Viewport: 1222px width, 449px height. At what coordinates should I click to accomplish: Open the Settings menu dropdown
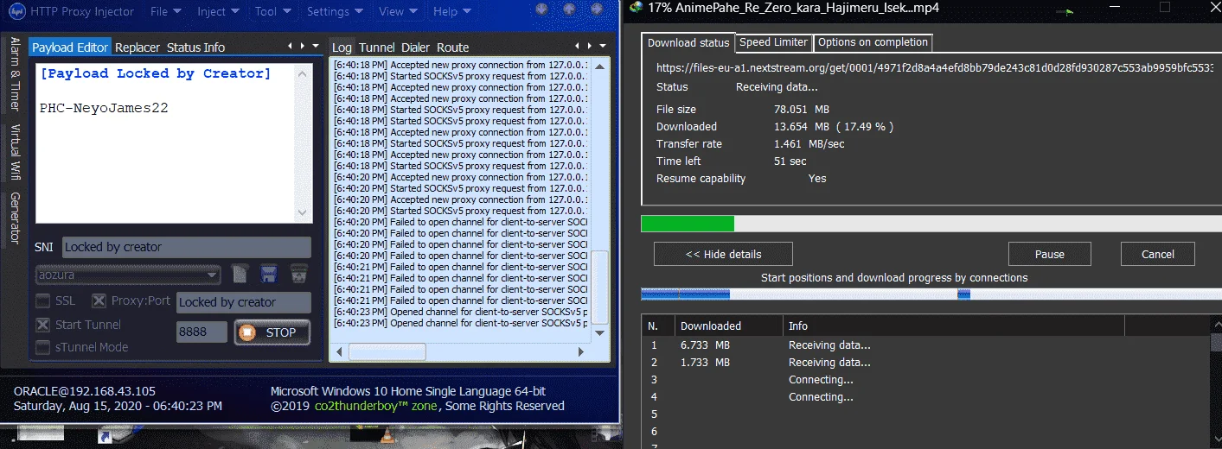pos(334,11)
